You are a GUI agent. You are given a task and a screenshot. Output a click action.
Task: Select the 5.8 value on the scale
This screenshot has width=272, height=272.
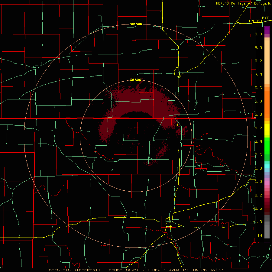click(258, 101)
